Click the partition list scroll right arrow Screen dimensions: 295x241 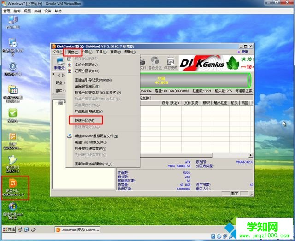pyautogui.click(x=251, y=155)
